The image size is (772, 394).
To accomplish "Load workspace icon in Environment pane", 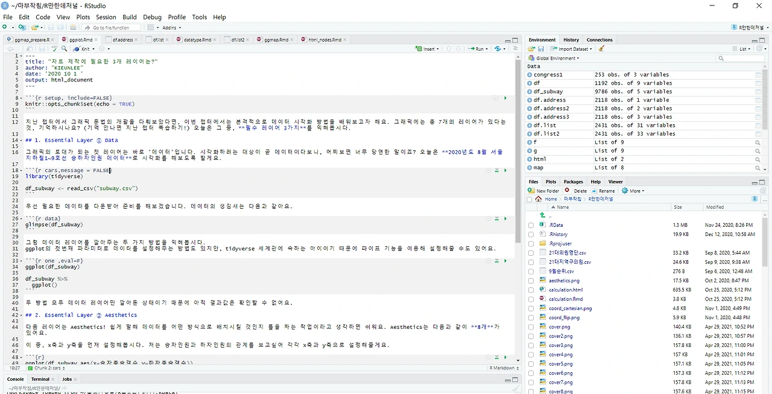I will pos(531,48).
